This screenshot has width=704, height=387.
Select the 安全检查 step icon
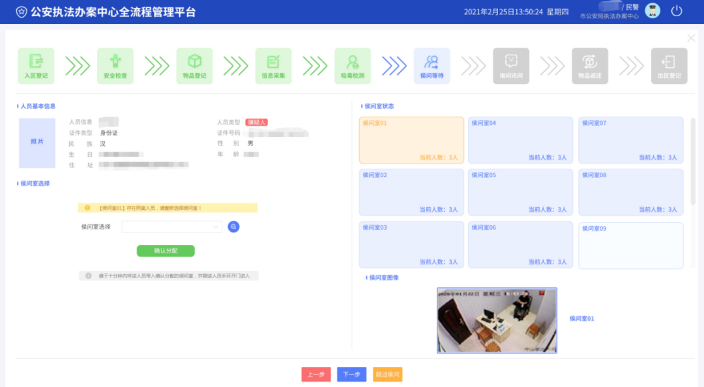(115, 66)
